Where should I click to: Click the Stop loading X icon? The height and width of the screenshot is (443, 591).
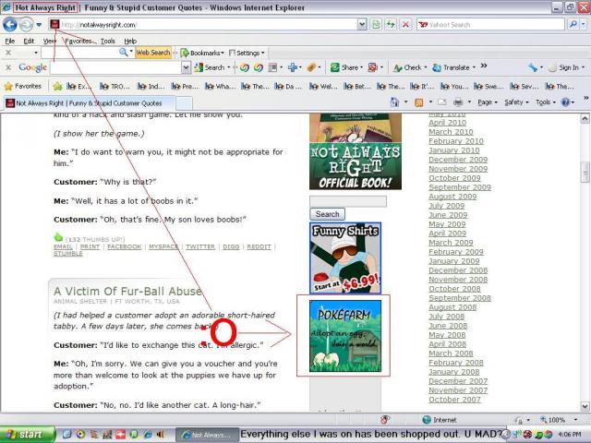pos(404,24)
